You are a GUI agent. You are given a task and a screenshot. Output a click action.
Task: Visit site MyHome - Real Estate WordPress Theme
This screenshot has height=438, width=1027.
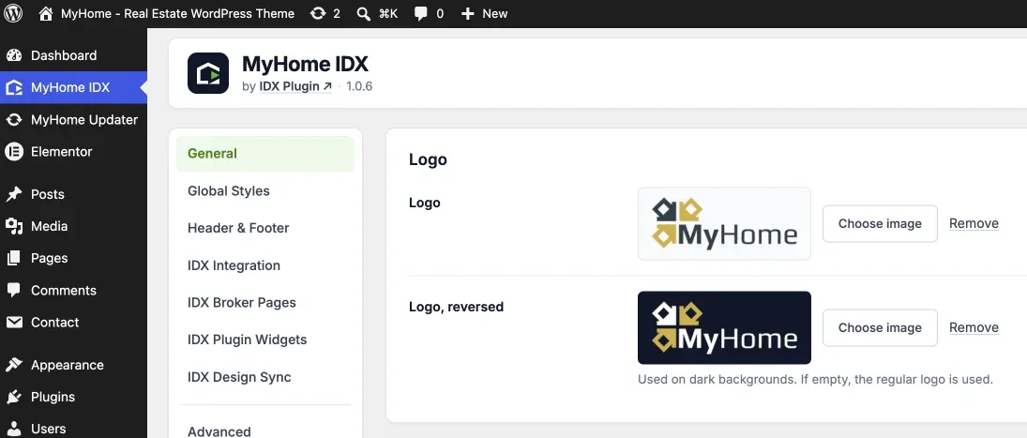[177, 14]
